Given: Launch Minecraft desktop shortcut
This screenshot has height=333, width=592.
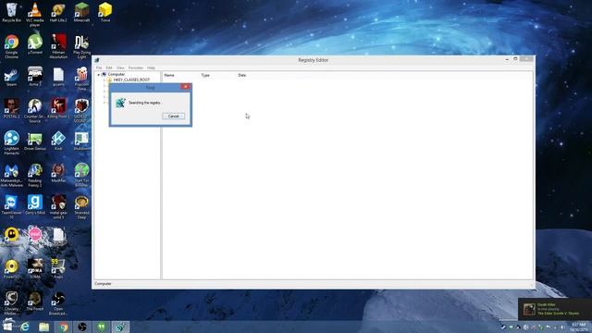Looking at the screenshot, I should coord(81,12).
